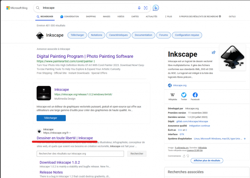250x178 pixels.
Task: Click the microphone voice search icon
Action: (139, 8)
